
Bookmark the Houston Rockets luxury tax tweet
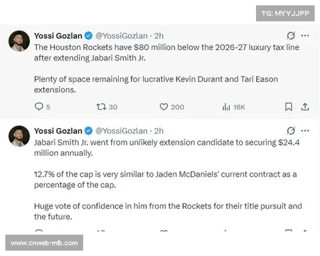pos(289,107)
